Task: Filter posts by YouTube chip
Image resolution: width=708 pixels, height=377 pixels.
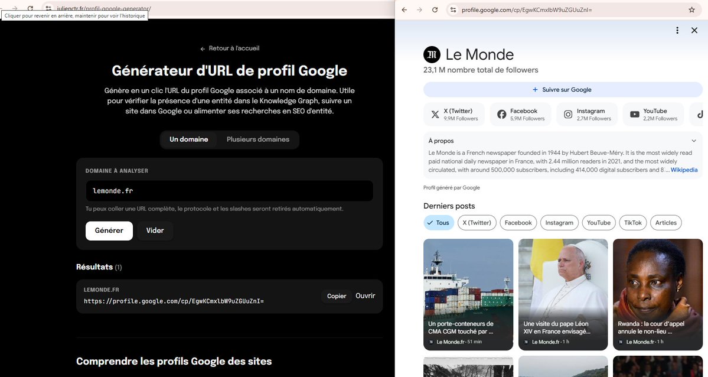Action: (x=599, y=222)
